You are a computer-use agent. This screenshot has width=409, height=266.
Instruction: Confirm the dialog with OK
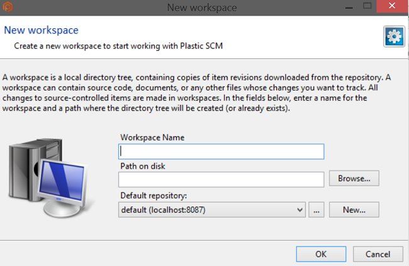coord(321,254)
